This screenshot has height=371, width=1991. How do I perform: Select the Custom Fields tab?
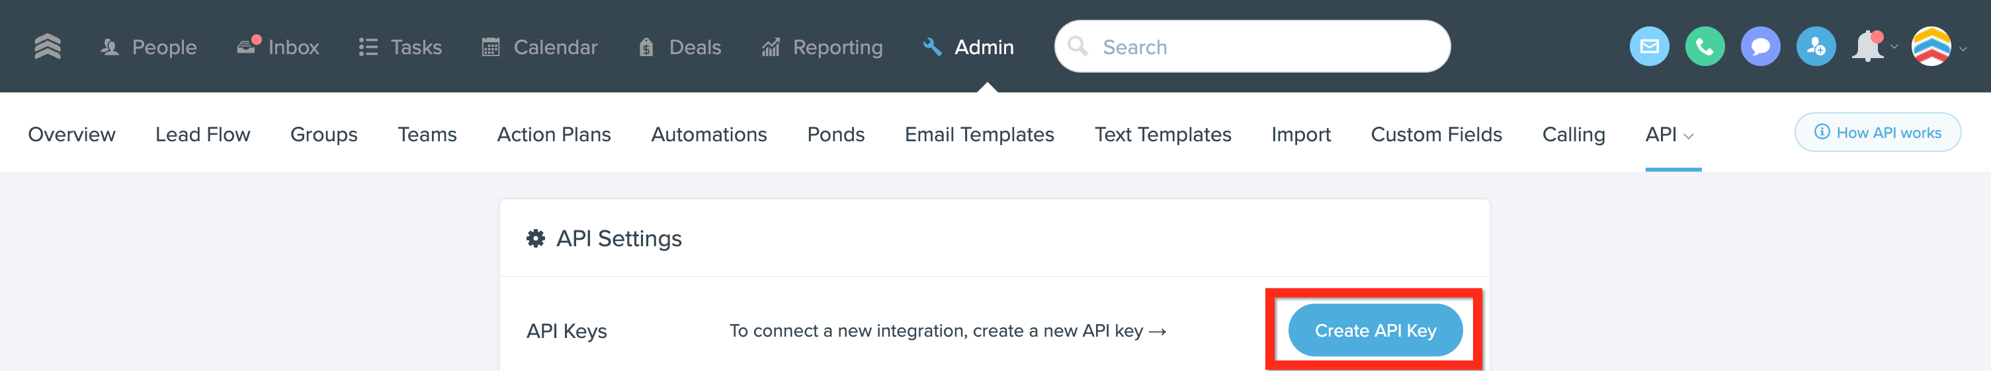click(x=1436, y=134)
